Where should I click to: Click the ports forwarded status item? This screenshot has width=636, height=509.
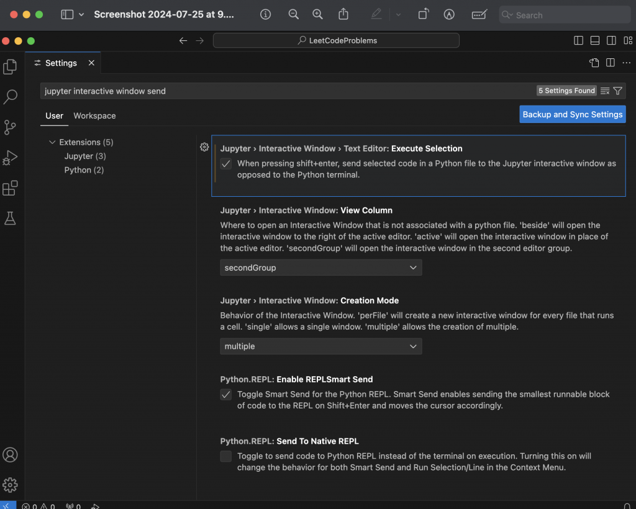click(x=73, y=506)
